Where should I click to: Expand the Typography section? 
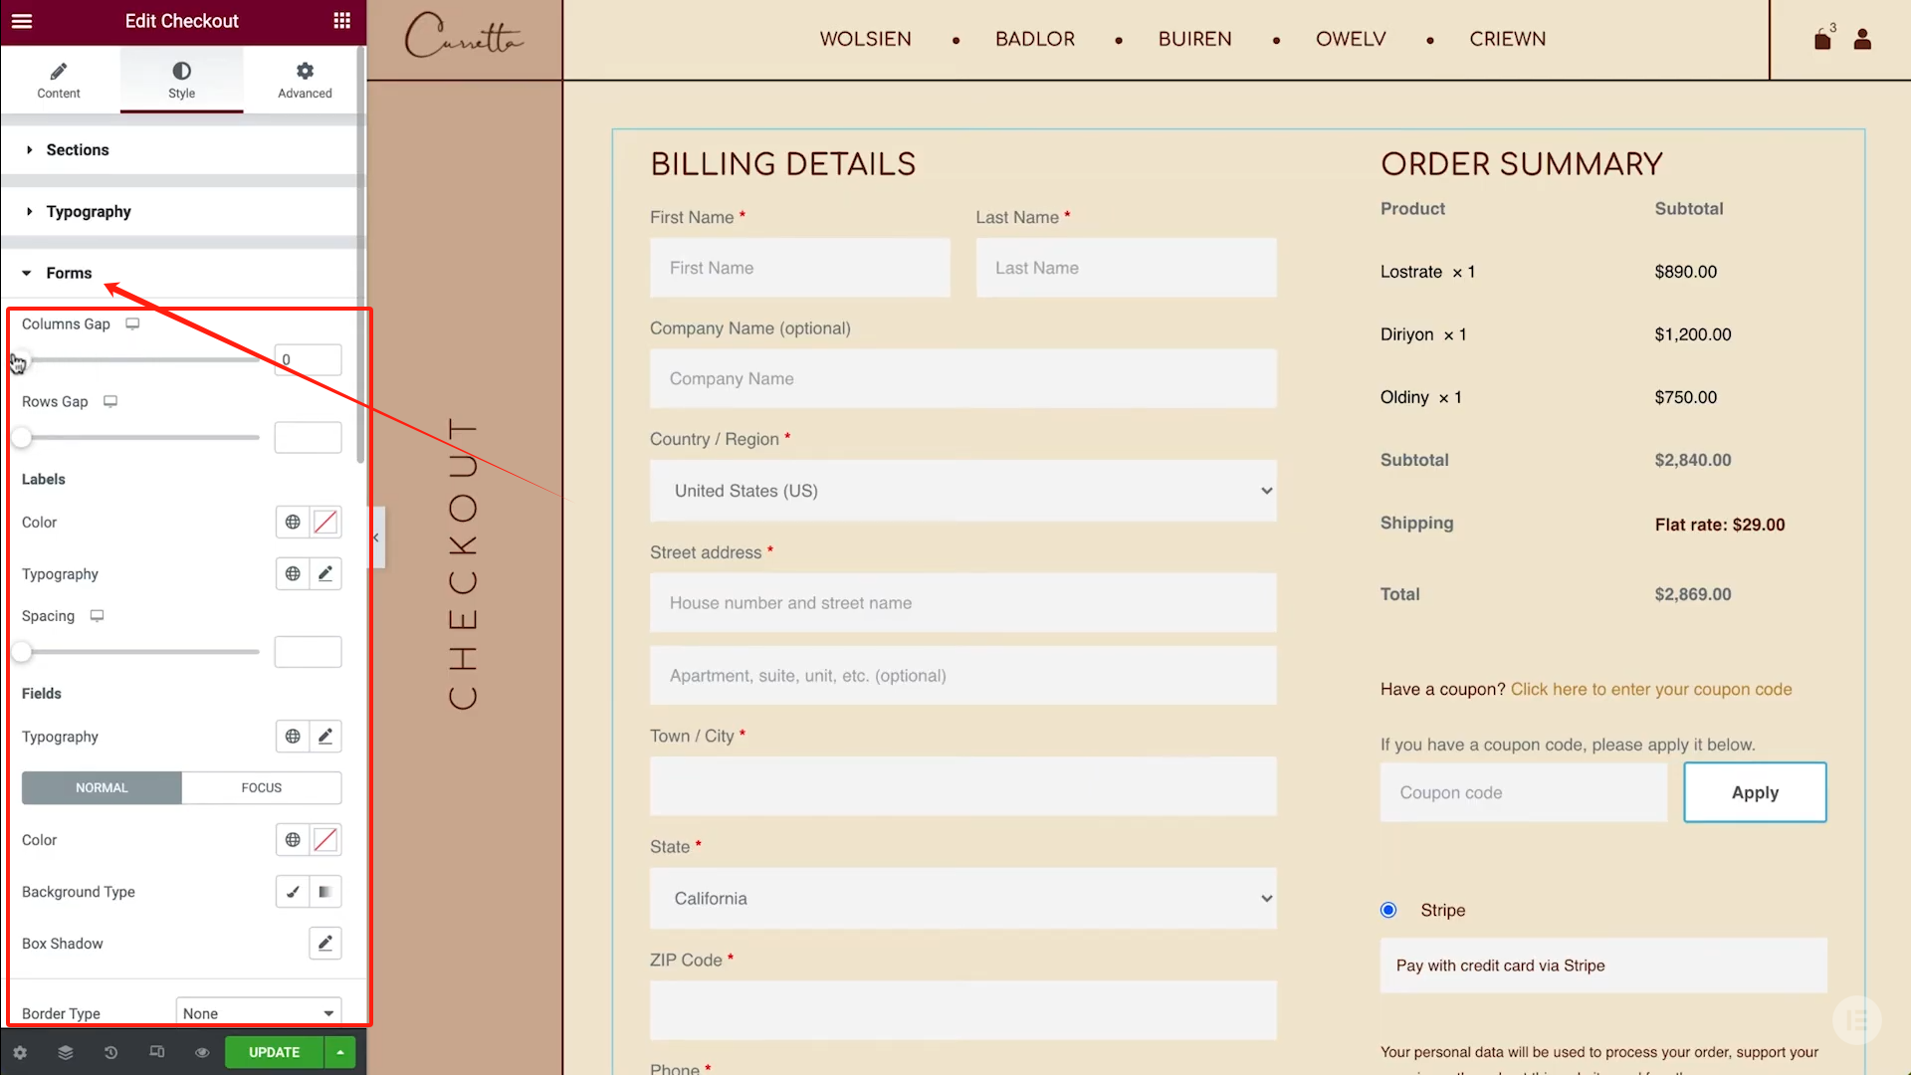(88, 211)
